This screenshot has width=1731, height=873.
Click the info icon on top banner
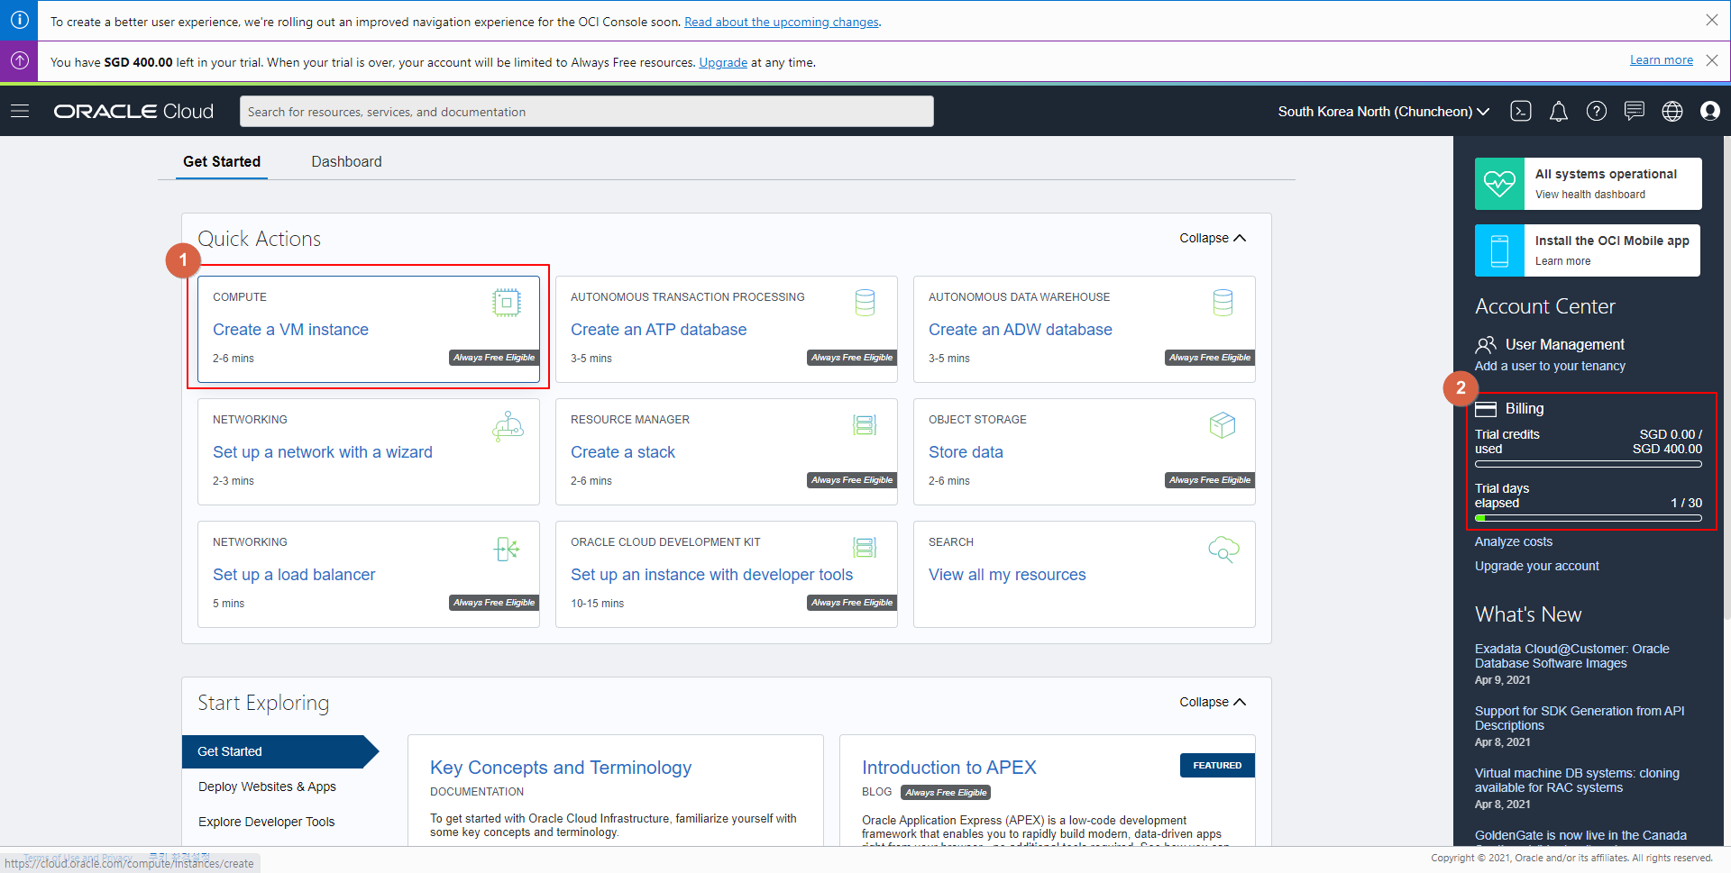(x=19, y=20)
